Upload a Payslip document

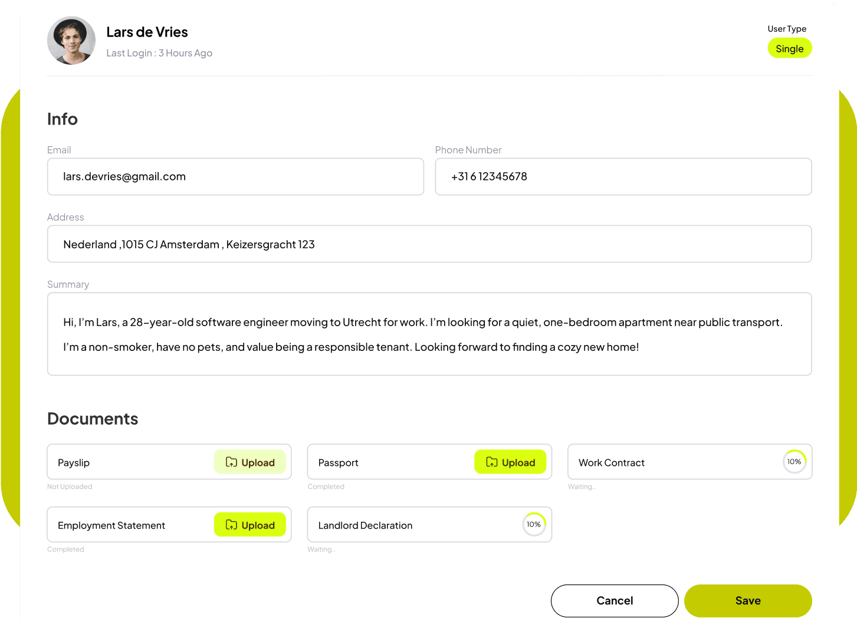click(250, 462)
